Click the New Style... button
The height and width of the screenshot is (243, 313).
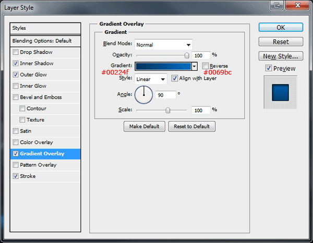pyautogui.click(x=281, y=56)
